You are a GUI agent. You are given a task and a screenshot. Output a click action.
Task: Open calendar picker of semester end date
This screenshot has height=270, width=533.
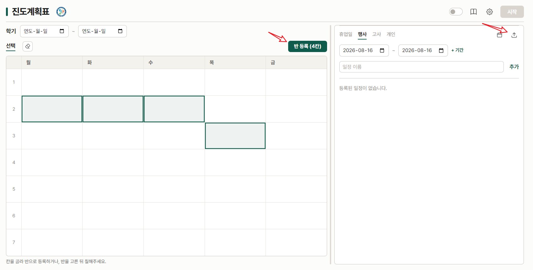point(120,31)
